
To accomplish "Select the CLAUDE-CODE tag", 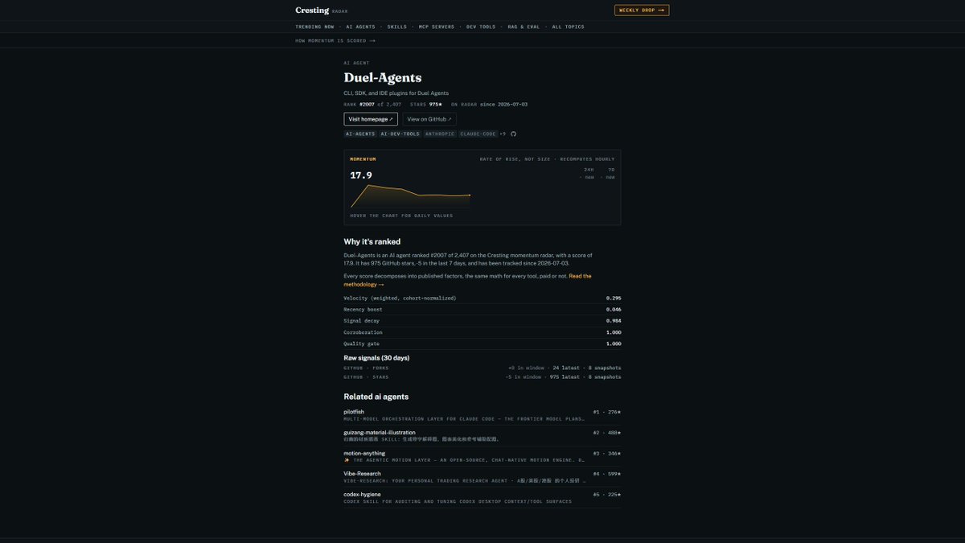I will tap(478, 134).
